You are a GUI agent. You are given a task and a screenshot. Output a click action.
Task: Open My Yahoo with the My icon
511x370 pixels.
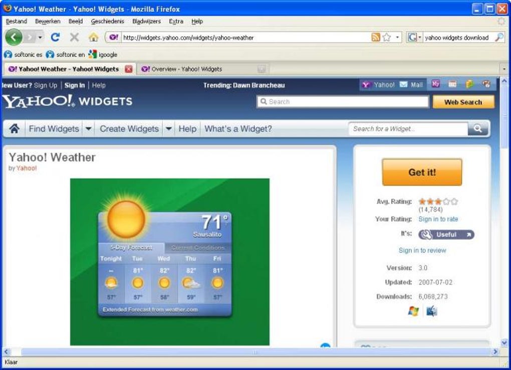435,84
